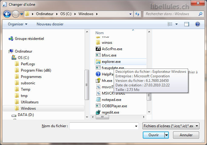Select the HelpPane question mark icon
Image resolution: width=207 pixels, height=145 pixels.
click(98, 74)
